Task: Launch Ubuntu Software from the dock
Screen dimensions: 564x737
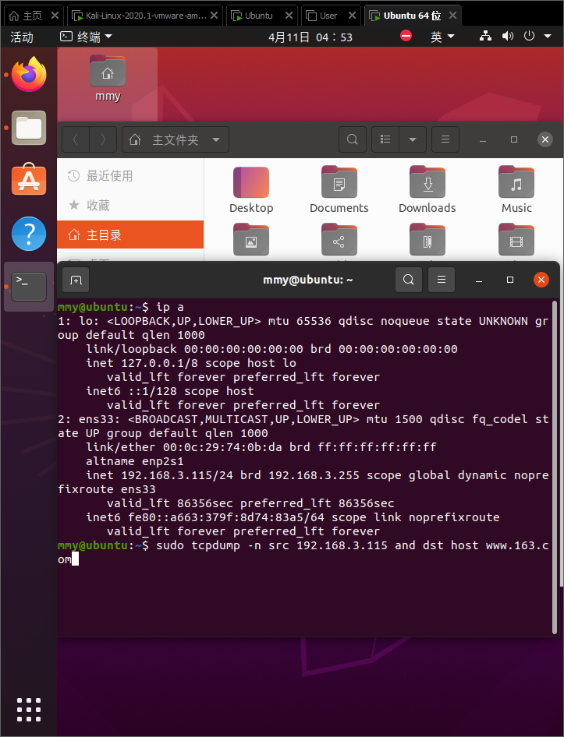Action: [29, 180]
